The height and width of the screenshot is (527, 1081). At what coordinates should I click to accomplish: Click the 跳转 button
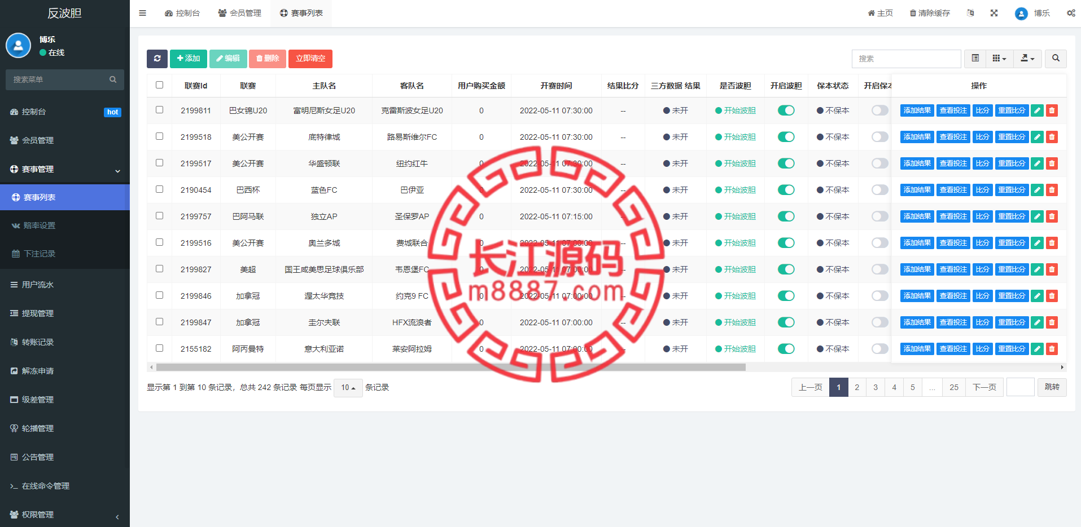tap(1052, 387)
